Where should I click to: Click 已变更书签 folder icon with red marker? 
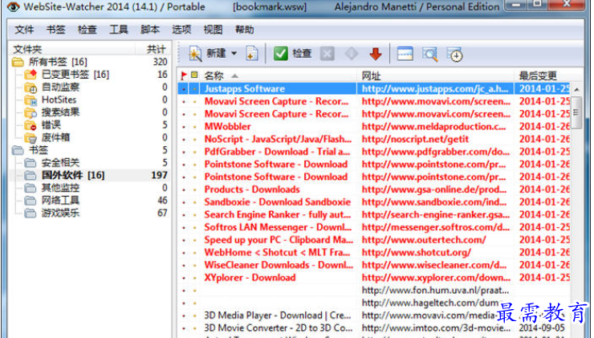pyautogui.click(x=31, y=75)
